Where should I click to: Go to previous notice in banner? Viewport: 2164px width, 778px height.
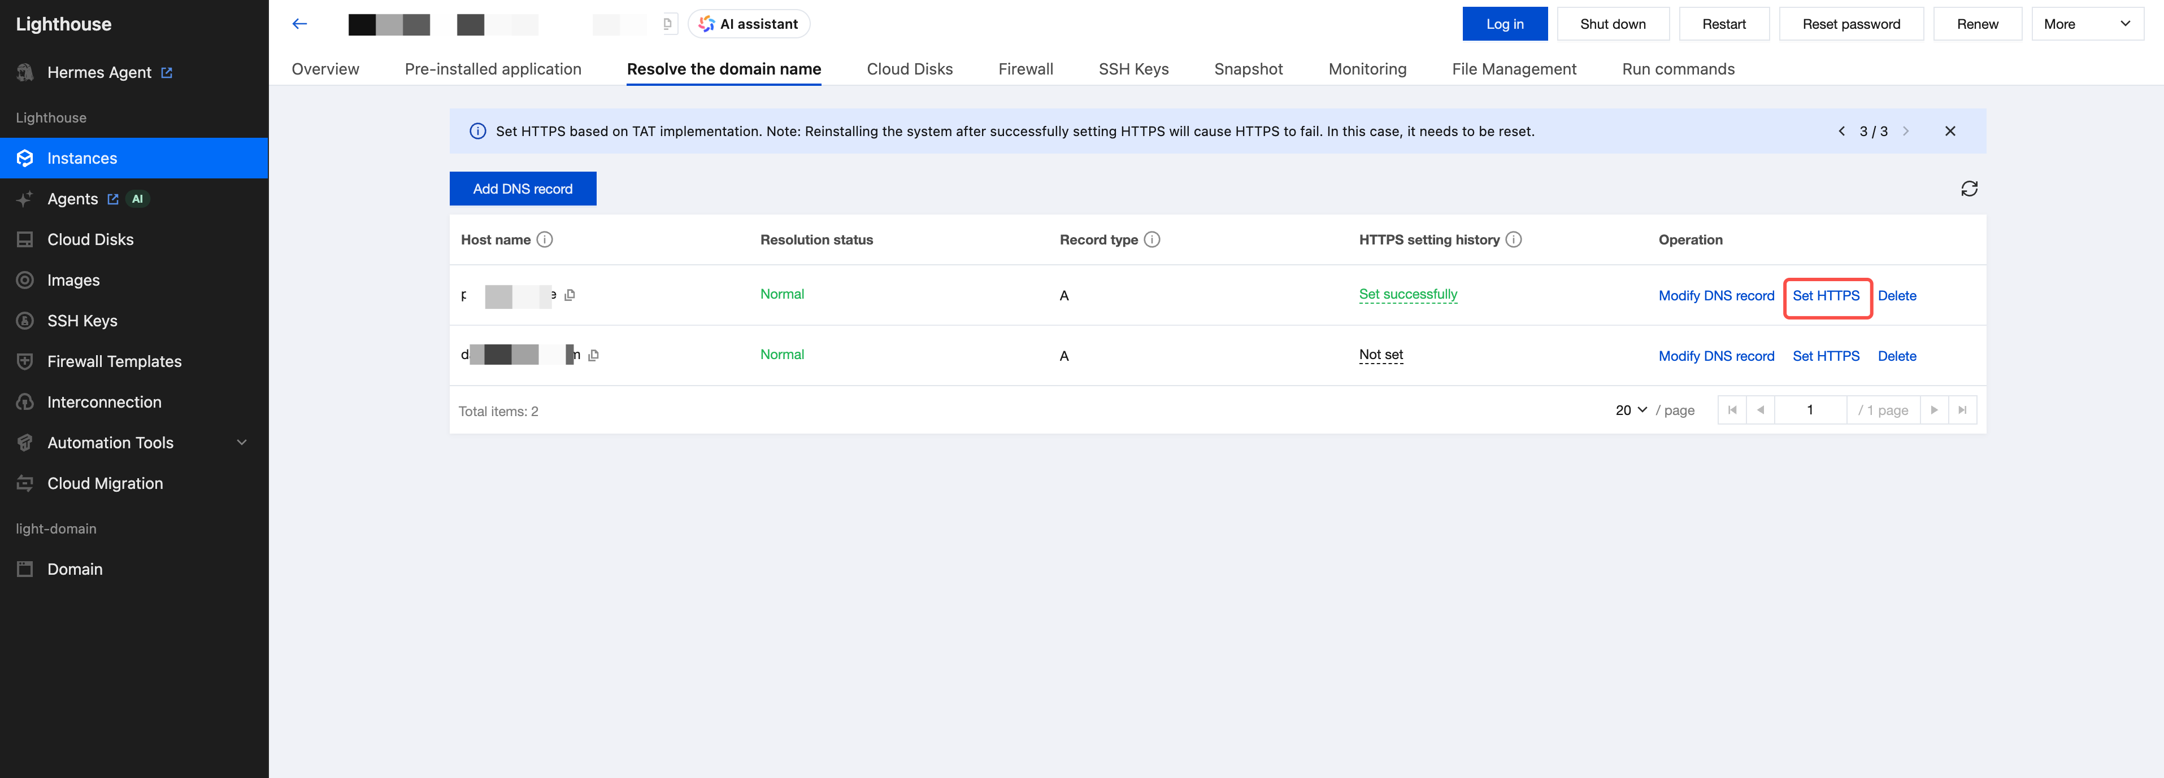[x=1841, y=131]
